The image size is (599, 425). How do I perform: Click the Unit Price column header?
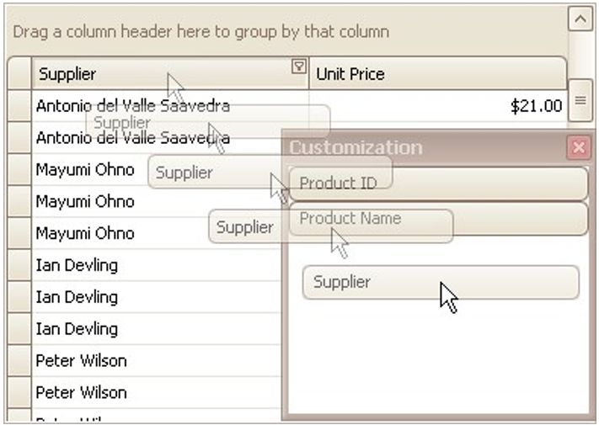coord(436,74)
